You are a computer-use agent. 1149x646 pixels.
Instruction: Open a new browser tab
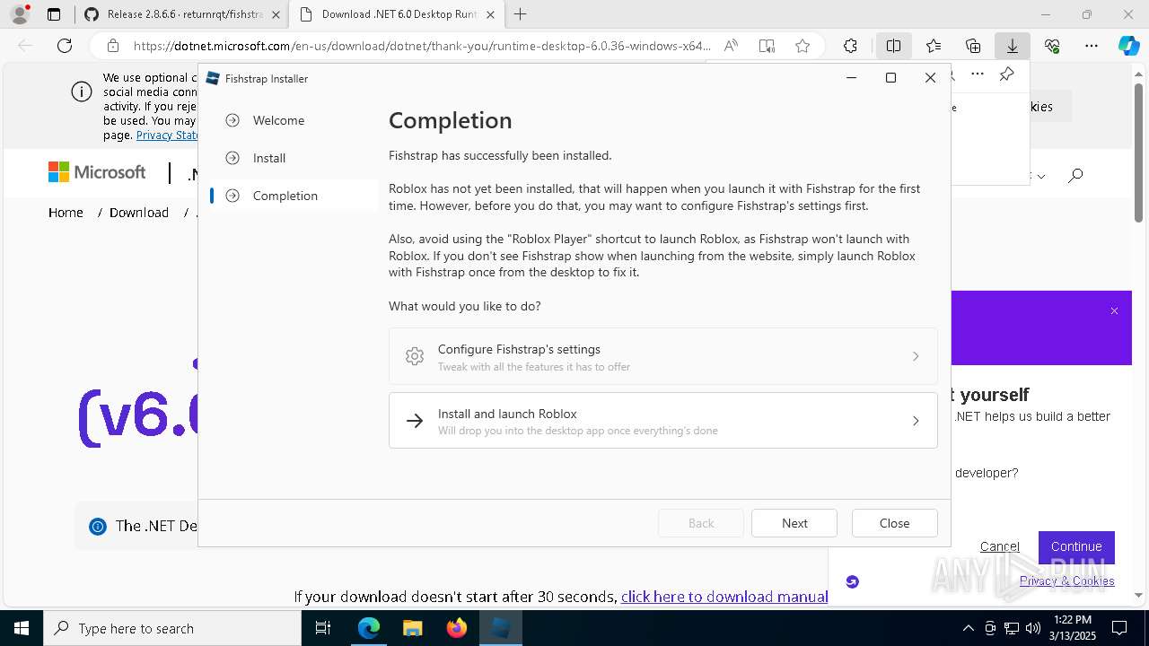(x=521, y=14)
